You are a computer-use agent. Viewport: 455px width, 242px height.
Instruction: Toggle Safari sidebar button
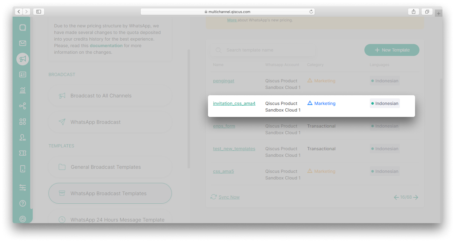point(38,12)
